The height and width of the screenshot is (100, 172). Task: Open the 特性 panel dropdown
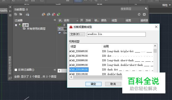(170, 5)
